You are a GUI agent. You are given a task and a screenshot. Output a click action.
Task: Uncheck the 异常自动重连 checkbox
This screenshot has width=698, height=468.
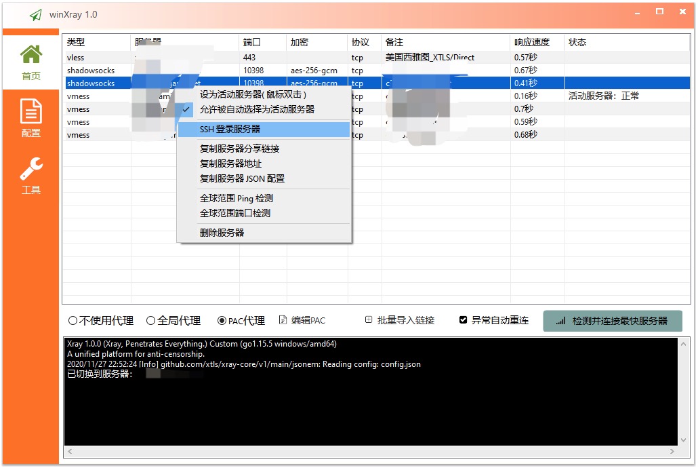tap(463, 320)
